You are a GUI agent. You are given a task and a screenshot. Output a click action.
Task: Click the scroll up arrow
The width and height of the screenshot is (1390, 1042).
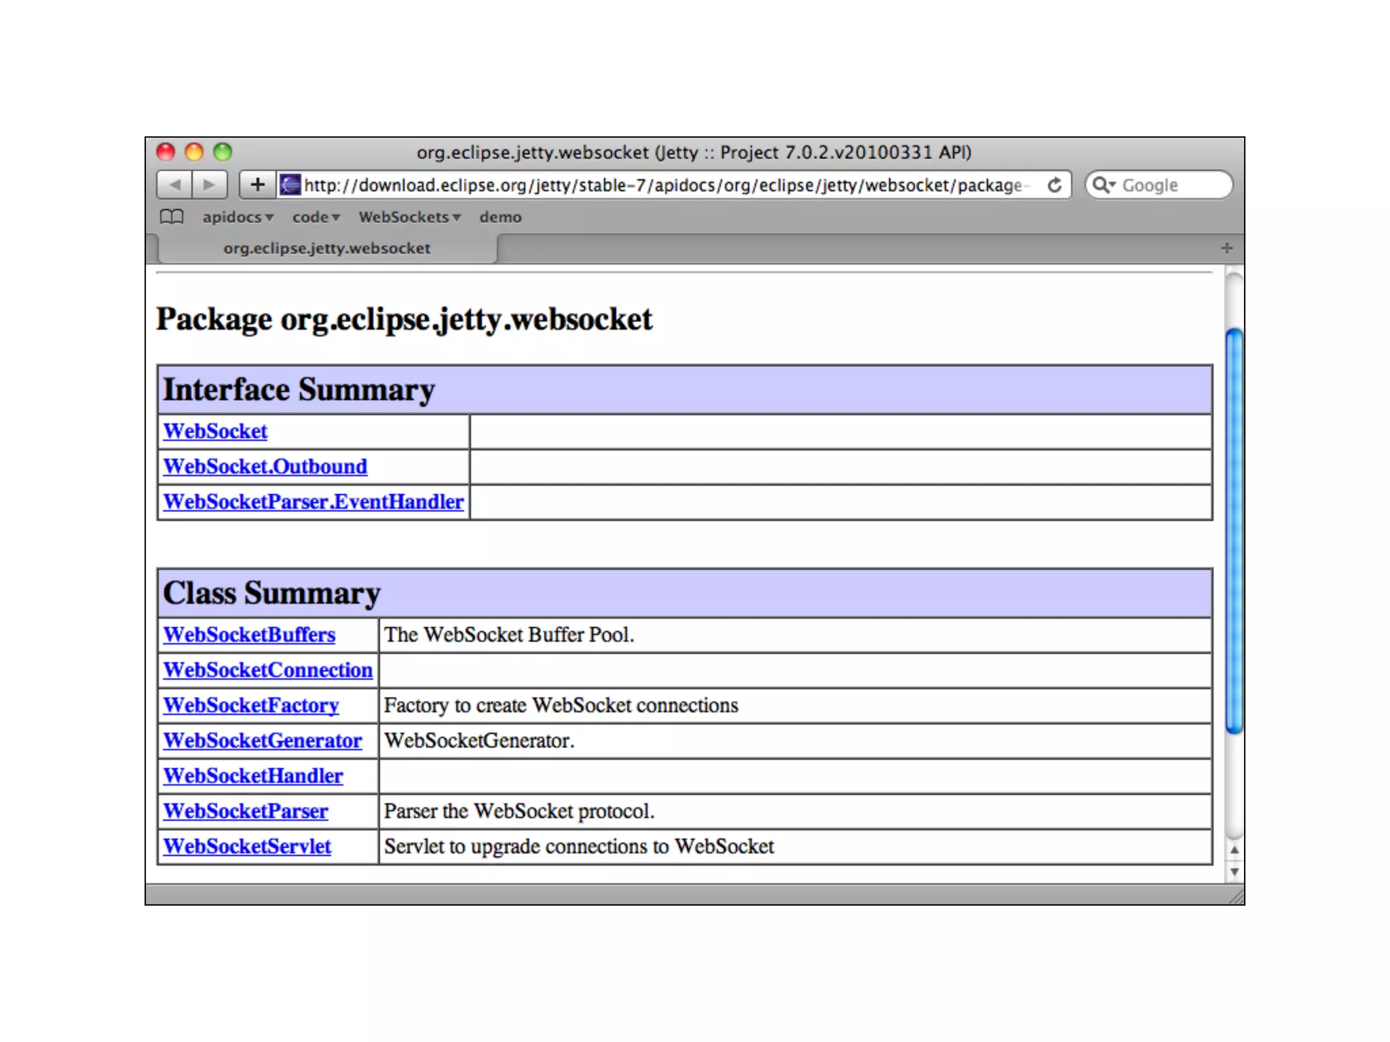pyautogui.click(x=1235, y=850)
